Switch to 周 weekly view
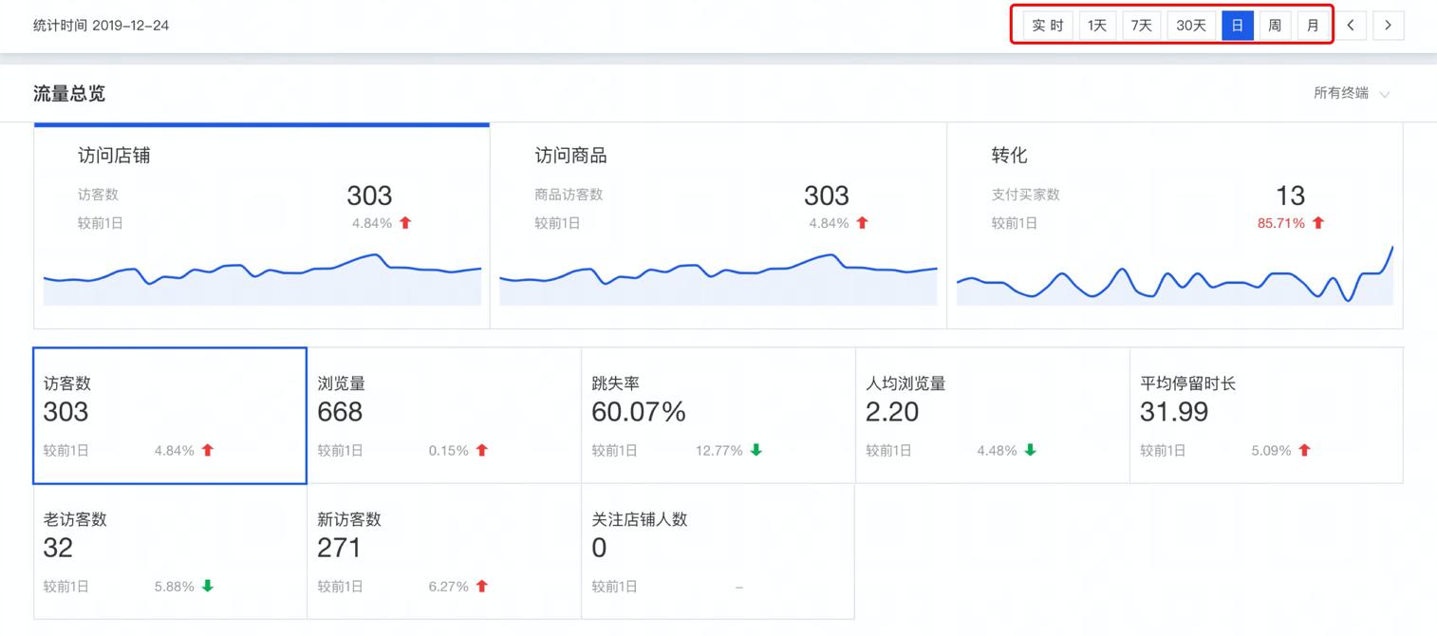This screenshot has height=636, width=1437. click(1275, 26)
